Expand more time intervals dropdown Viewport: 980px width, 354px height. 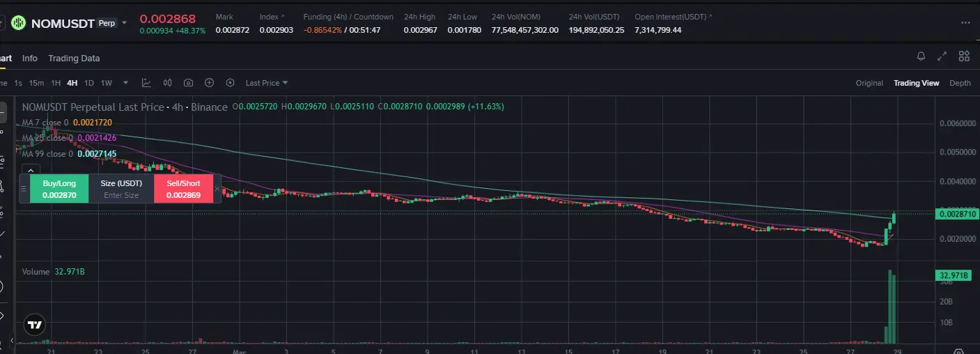tap(125, 83)
